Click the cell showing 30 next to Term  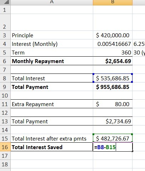139,52
